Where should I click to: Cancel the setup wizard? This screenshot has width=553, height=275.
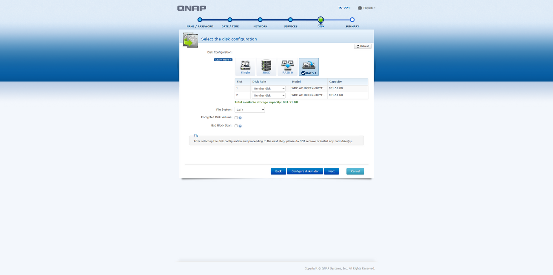[x=355, y=171]
